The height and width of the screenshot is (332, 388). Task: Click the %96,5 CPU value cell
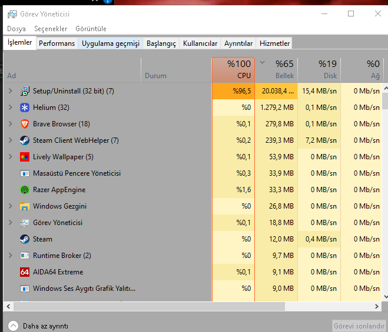pos(233,91)
